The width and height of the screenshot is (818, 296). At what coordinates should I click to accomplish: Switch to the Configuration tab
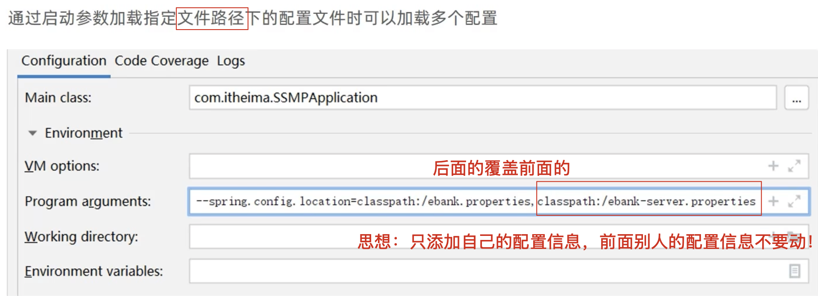[x=64, y=61]
